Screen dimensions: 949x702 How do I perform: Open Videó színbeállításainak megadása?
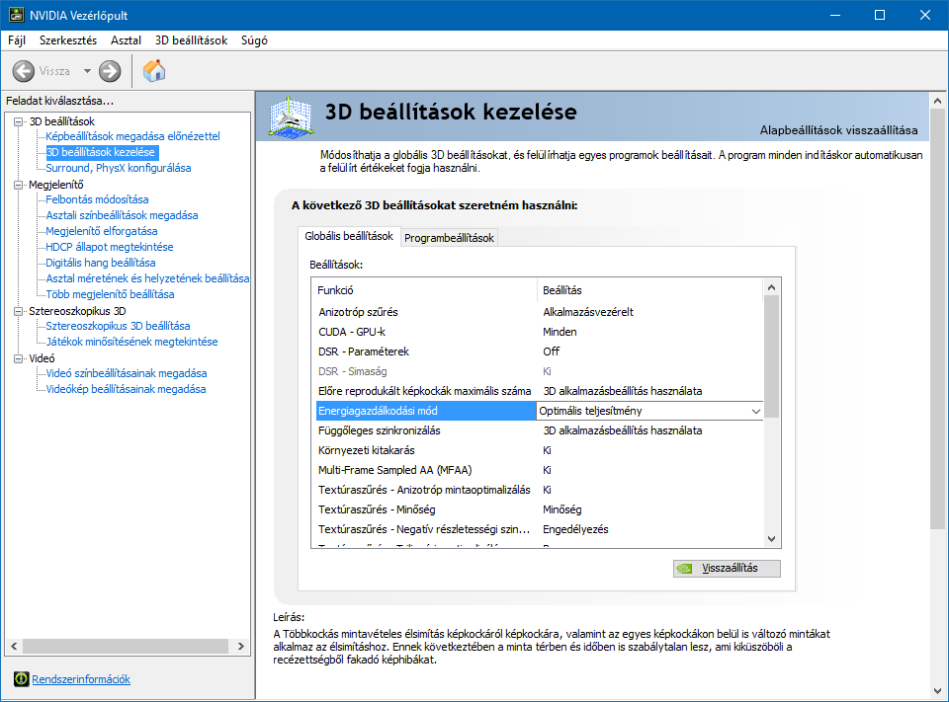pyautogui.click(x=127, y=373)
